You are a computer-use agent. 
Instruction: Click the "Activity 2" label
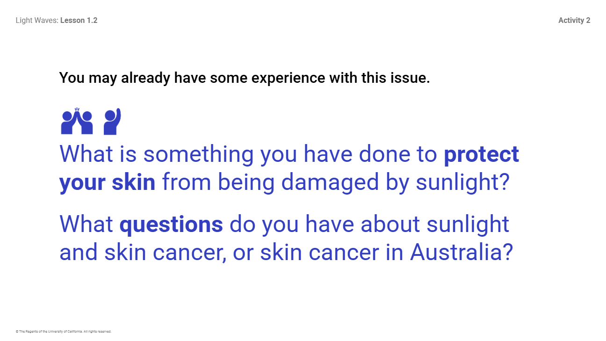click(x=574, y=21)
